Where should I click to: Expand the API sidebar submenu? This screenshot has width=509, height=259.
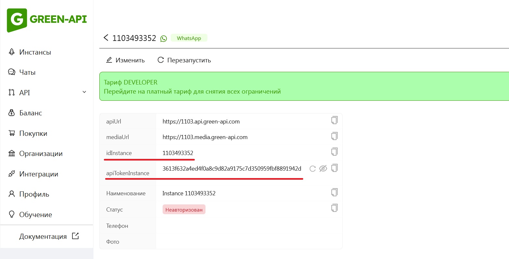84,92
